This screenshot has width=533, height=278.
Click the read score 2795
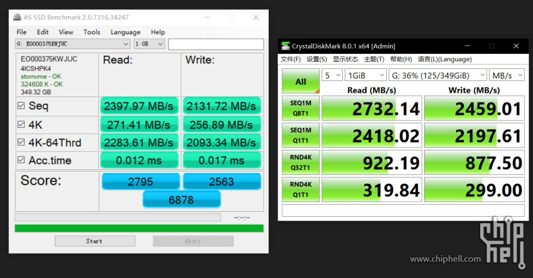(140, 181)
